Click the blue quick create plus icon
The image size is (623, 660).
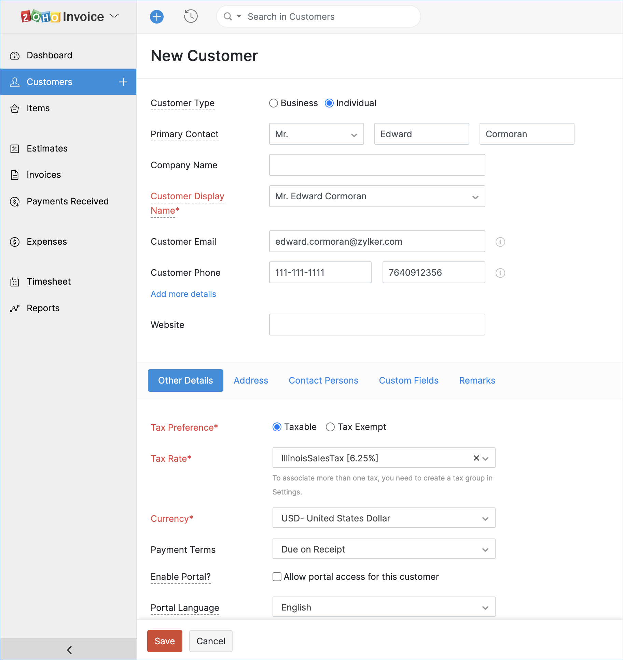tap(157, 16)
